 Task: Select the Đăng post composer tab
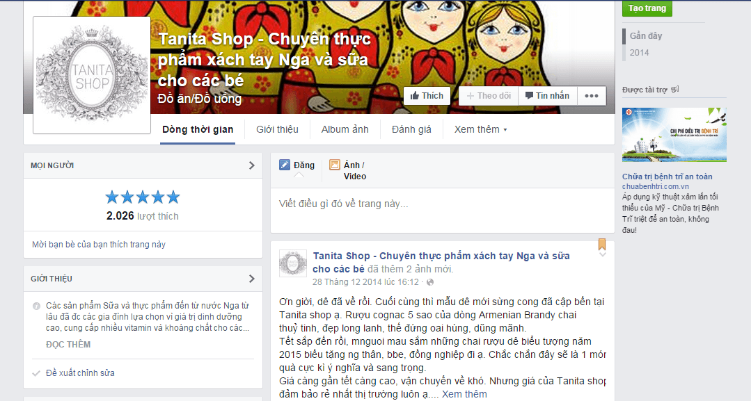point(297,165)
